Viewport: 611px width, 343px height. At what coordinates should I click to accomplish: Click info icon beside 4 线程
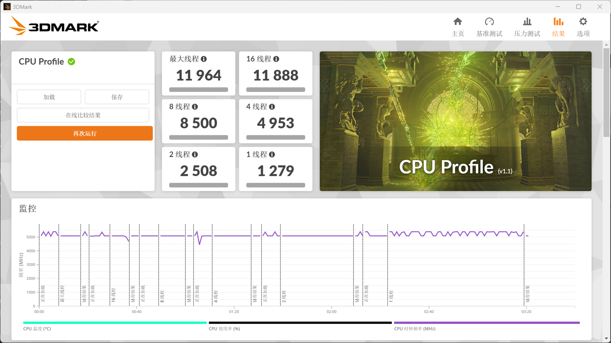[272, 107]
